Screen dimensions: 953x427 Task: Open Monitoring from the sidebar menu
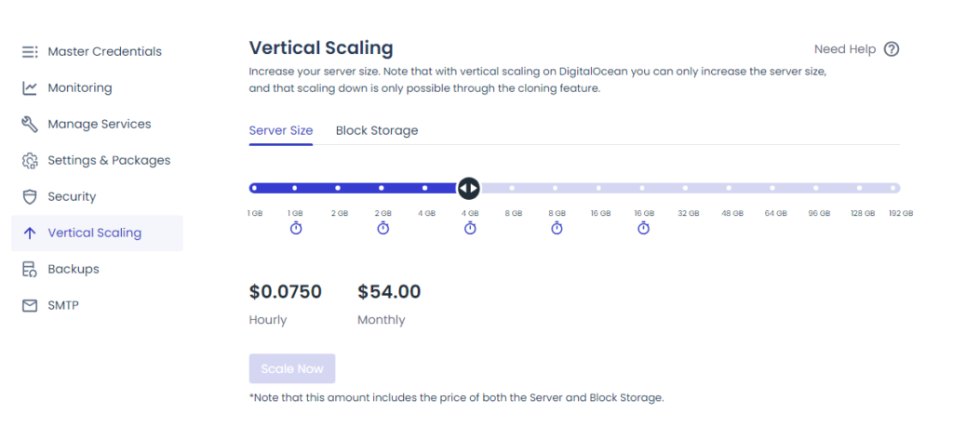tap(80, 88)
